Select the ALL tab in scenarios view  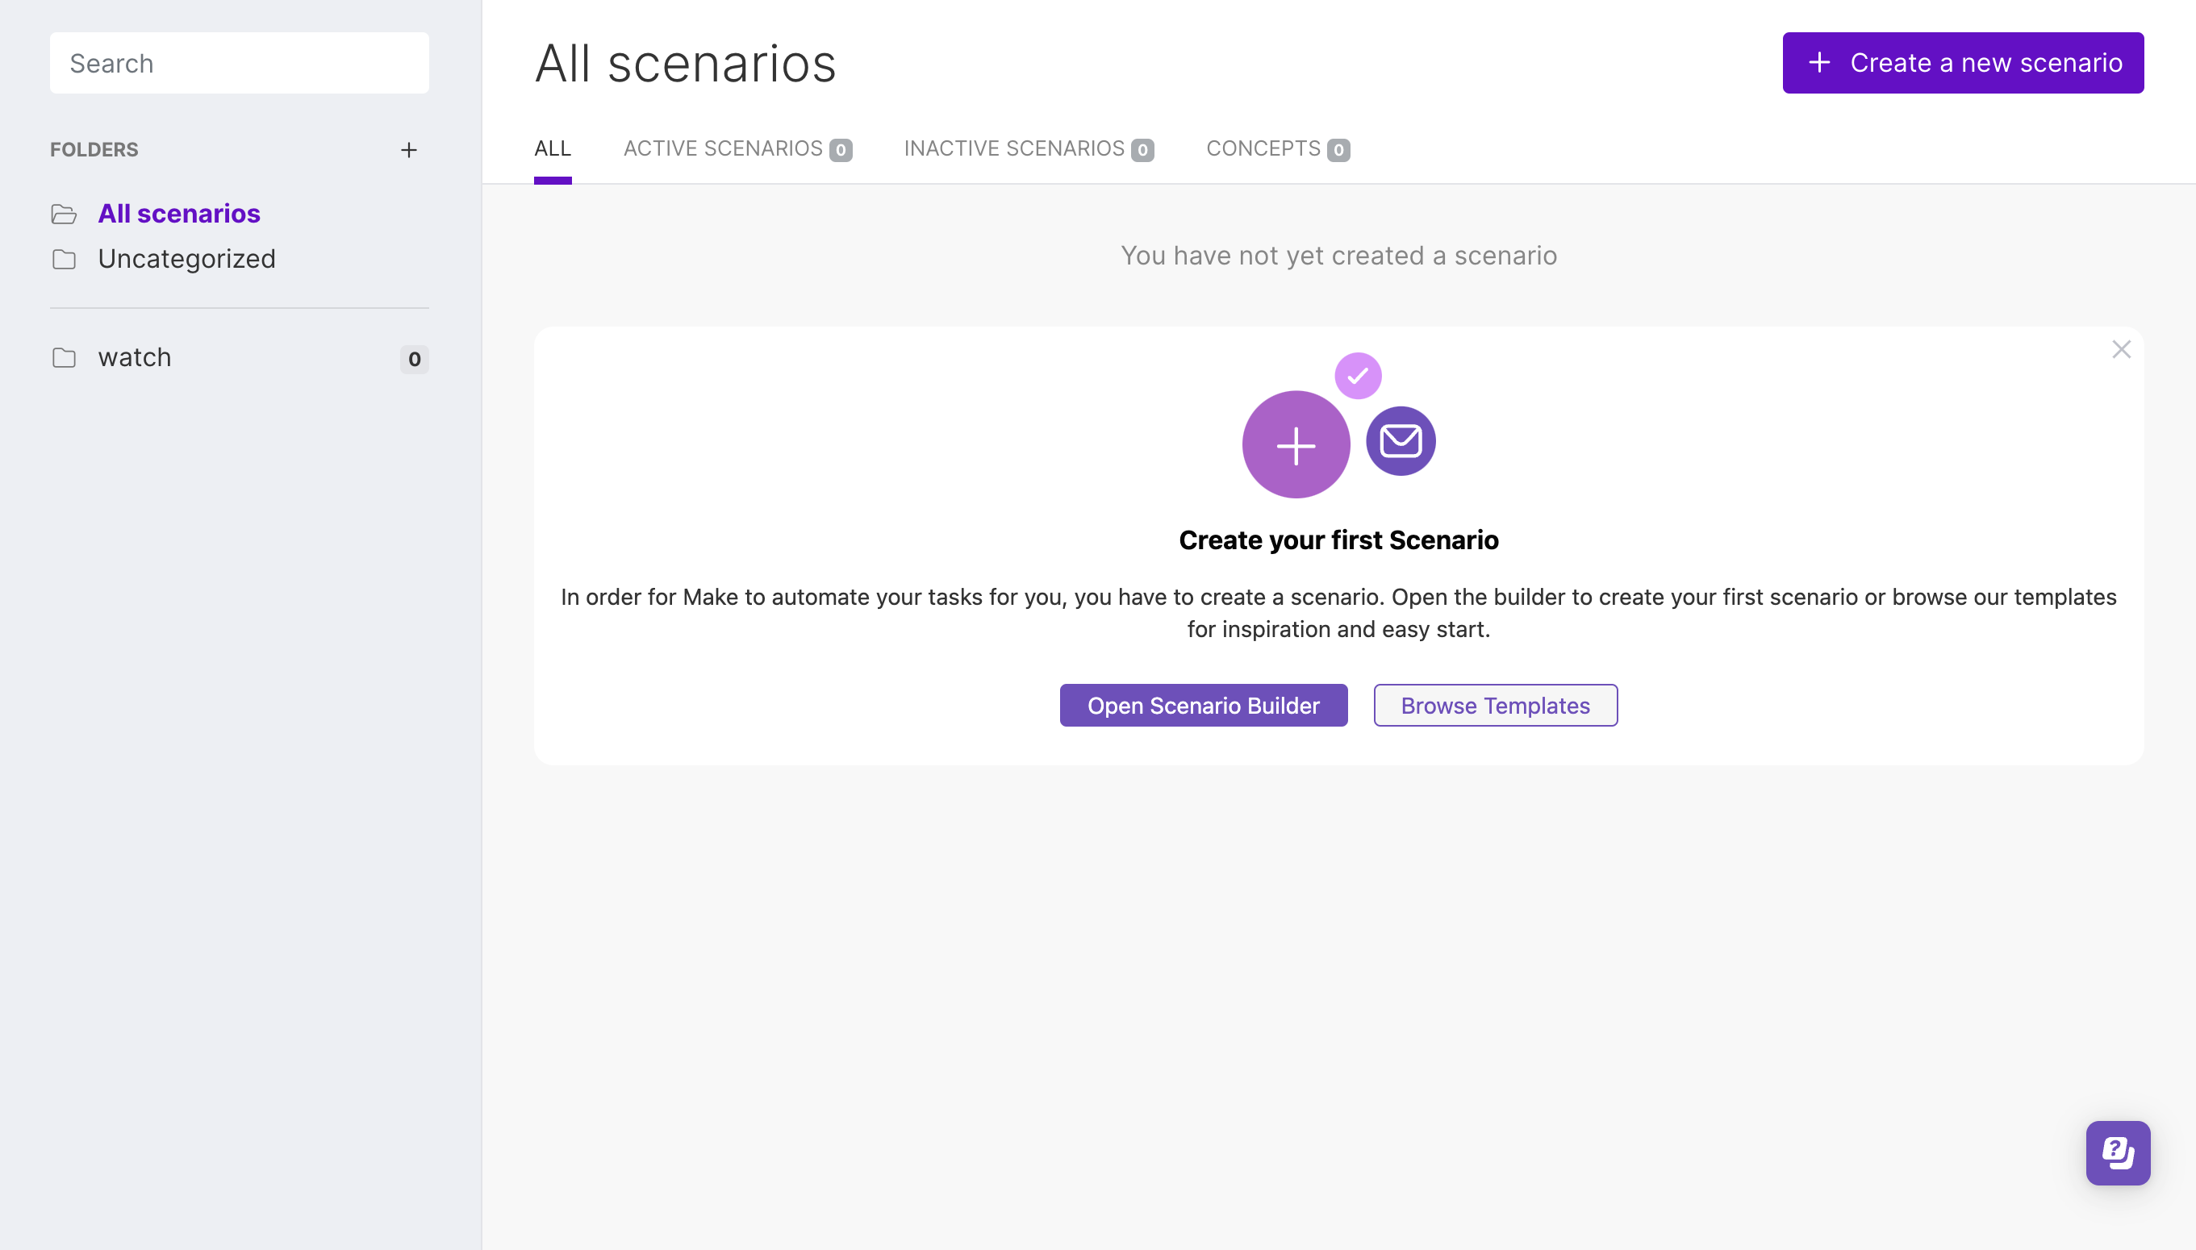point(552,148)
